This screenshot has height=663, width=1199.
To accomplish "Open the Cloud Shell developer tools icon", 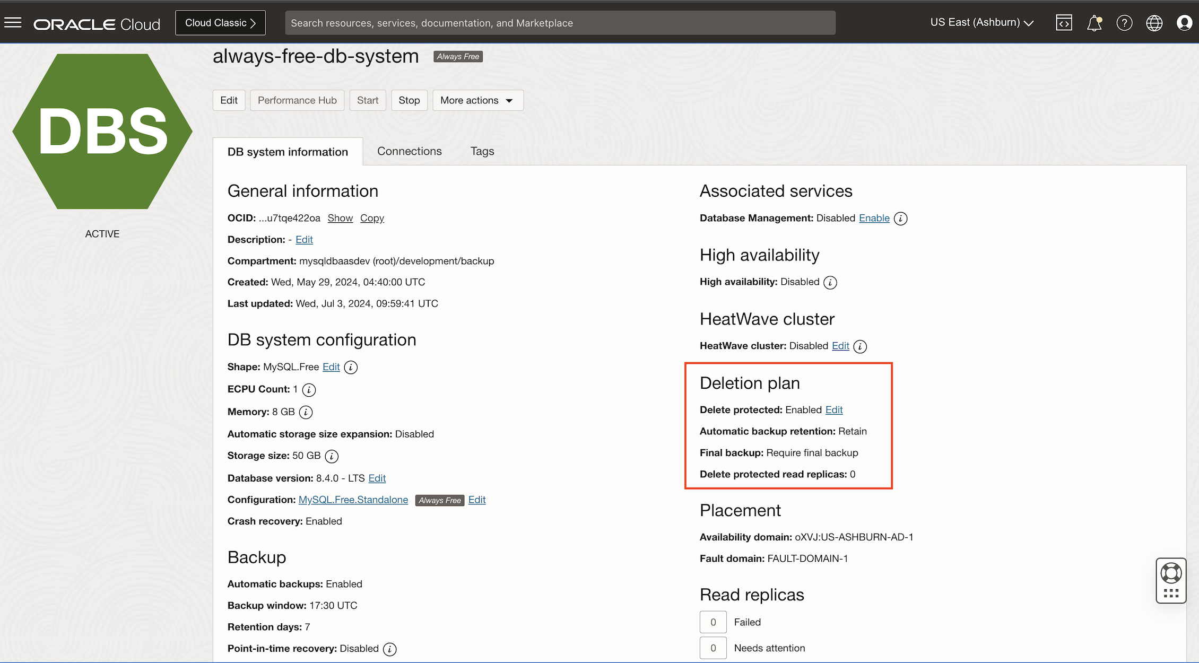I will click(x=1064, y=23).
